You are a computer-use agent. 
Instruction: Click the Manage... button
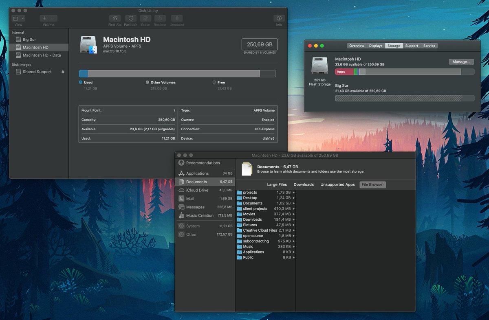[461, 61]
